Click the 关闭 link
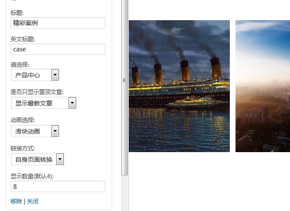Image resolution: width=290 pixels, height=211 pixels. tap(33, 201)
